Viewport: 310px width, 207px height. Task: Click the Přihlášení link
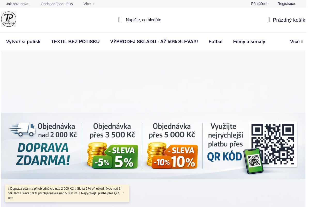tap(259, 4)
